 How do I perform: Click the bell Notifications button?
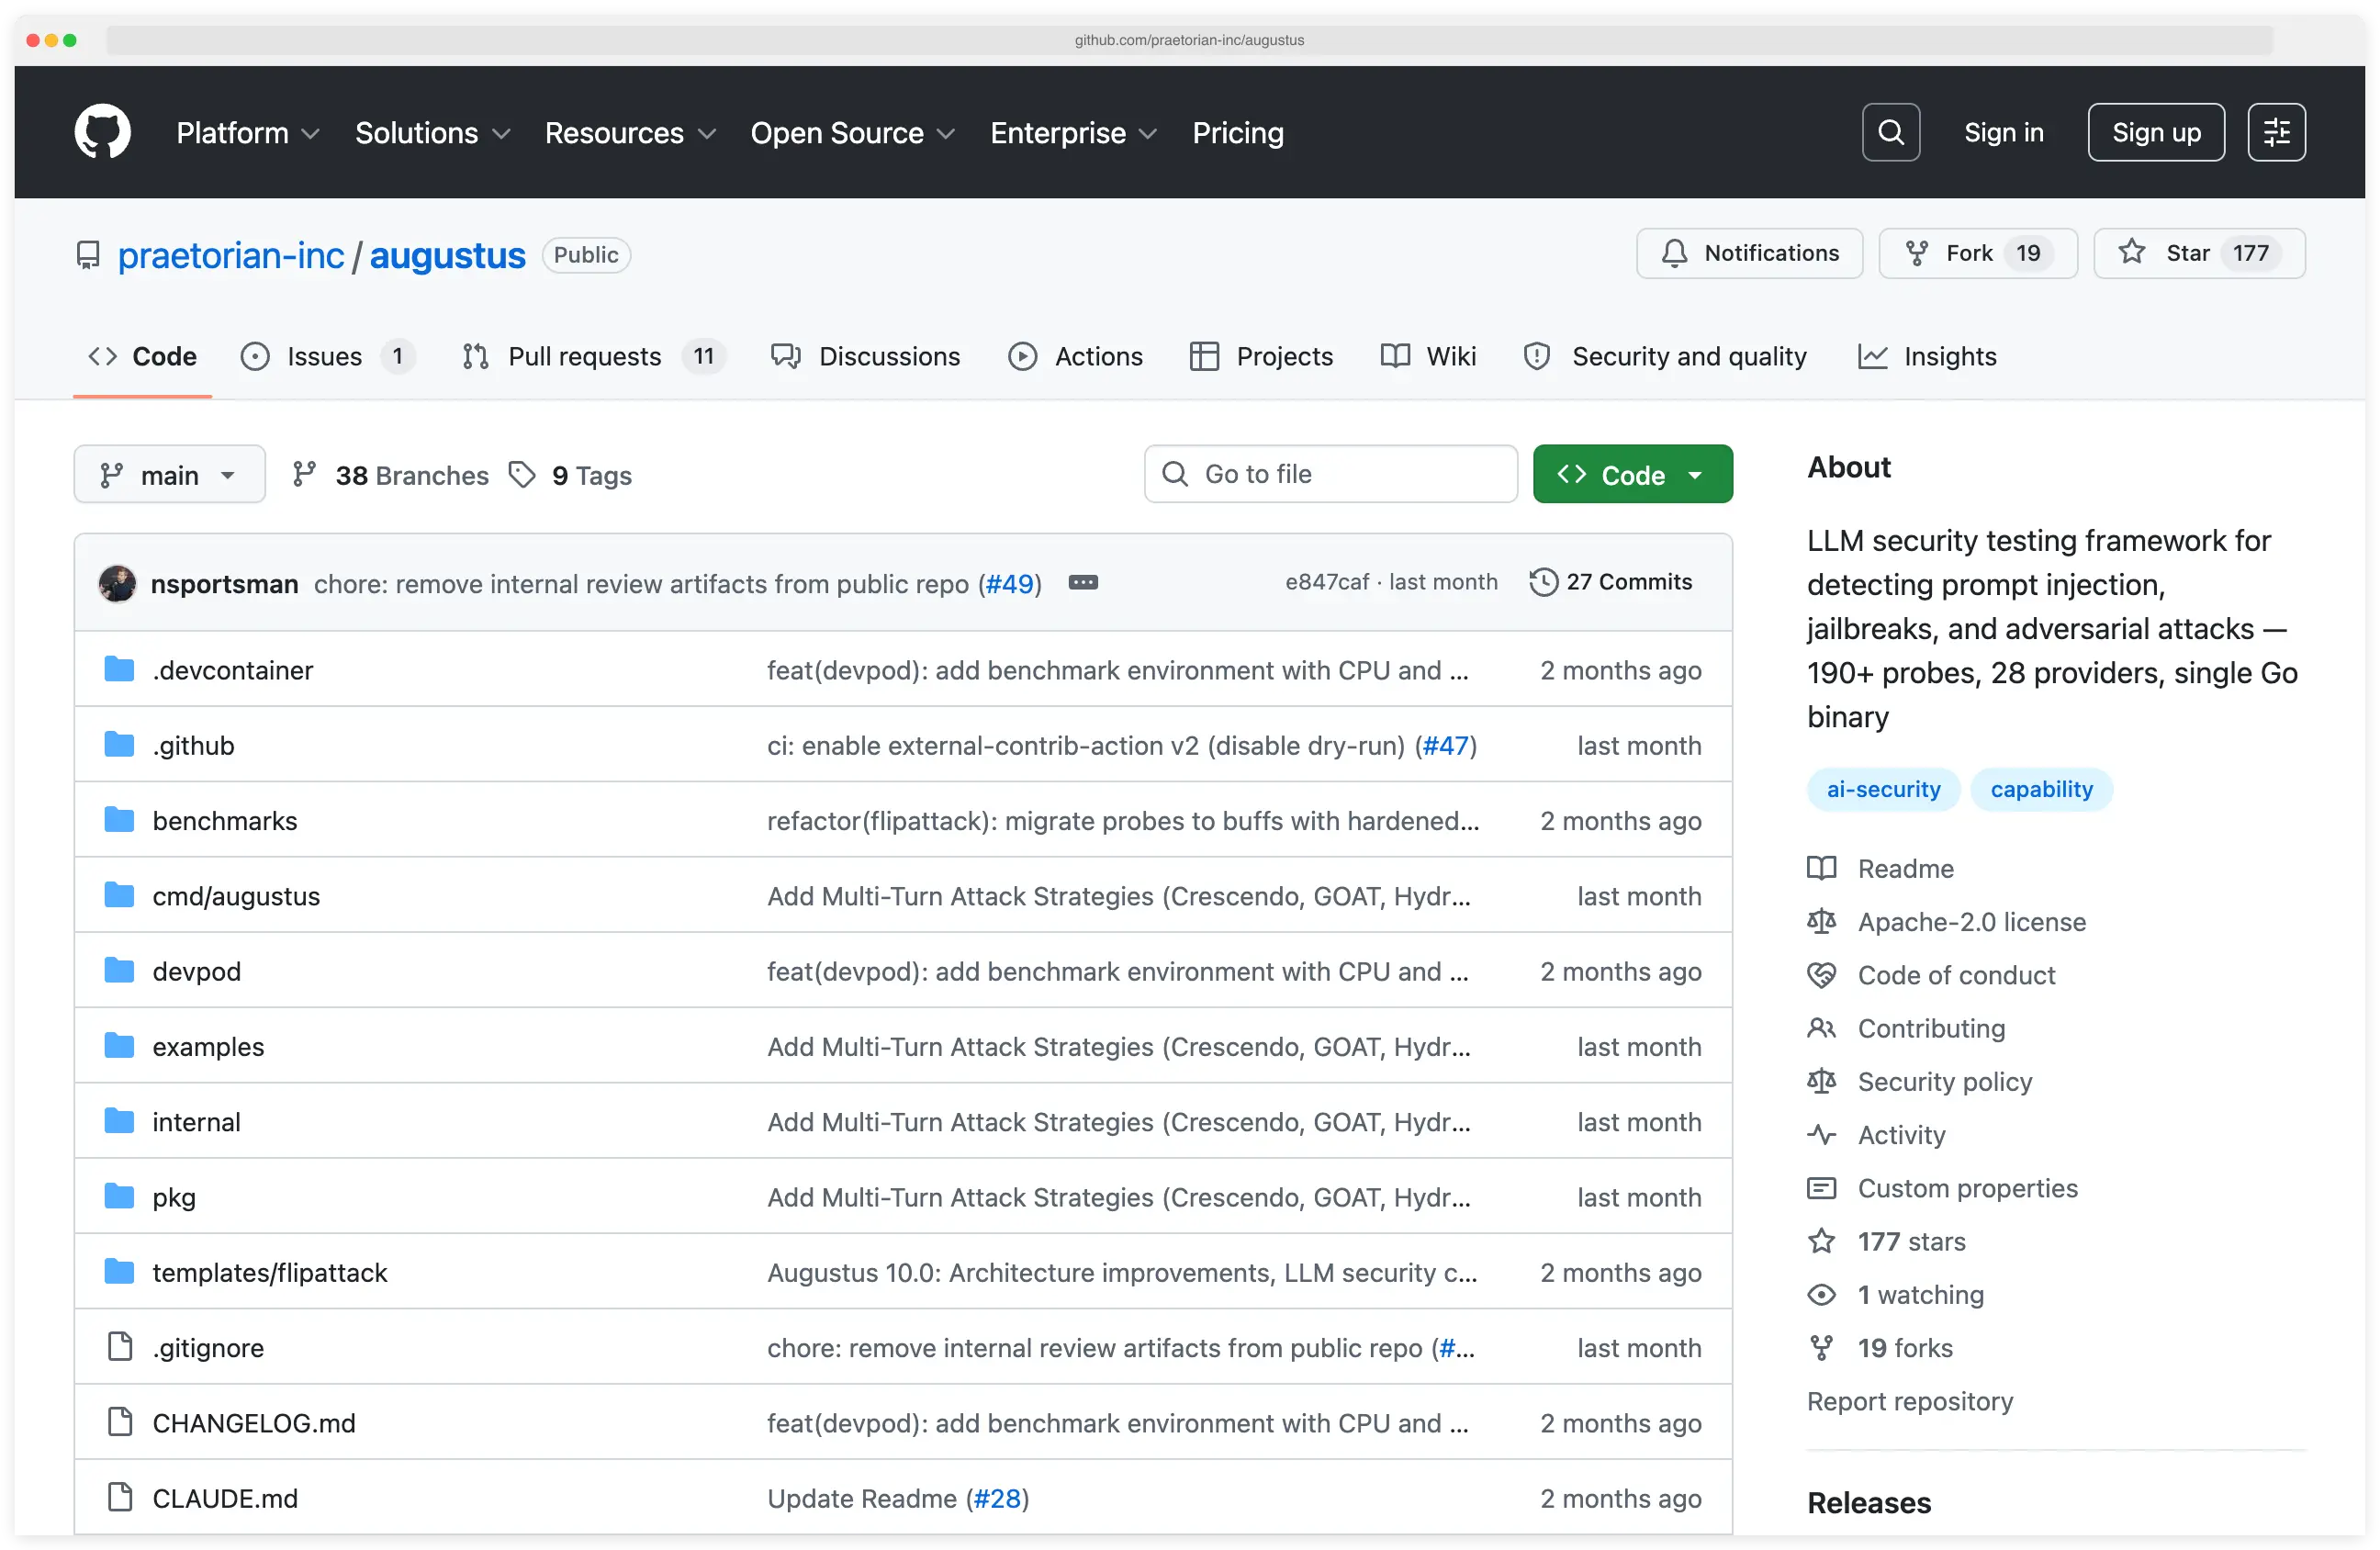coord(1749,253)
